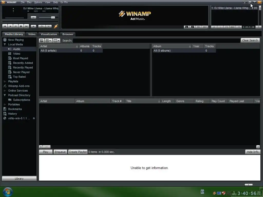Open Bookmarks in the library tree

15,109
